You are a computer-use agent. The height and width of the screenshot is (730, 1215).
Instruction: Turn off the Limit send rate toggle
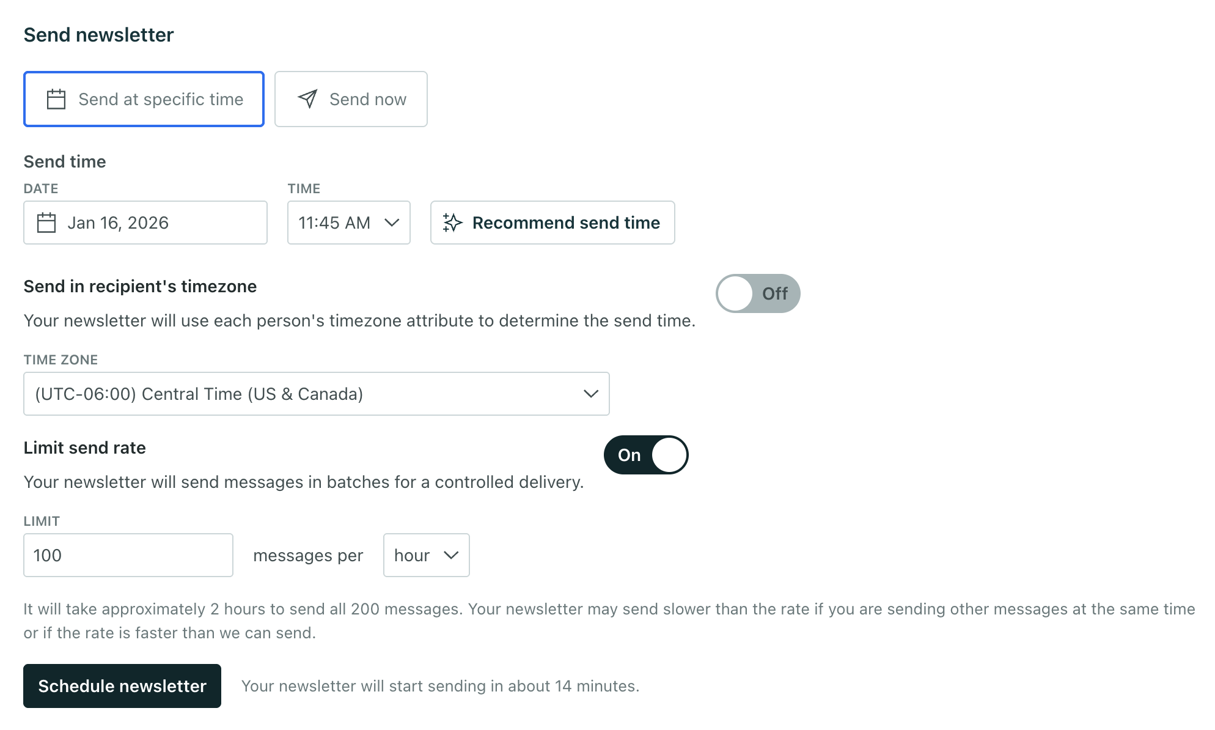click(646, 455)
